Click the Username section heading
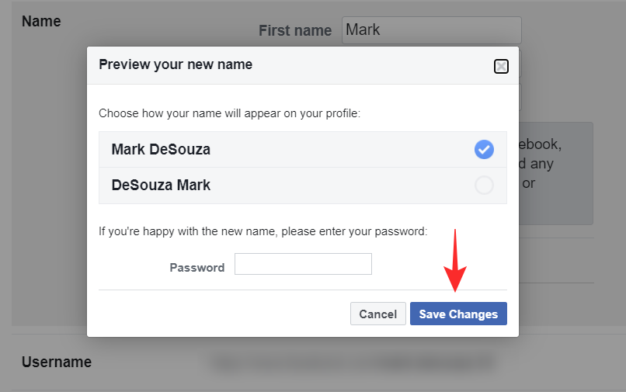Viewport: 626px width, 392px height. (x=57, y=362)
